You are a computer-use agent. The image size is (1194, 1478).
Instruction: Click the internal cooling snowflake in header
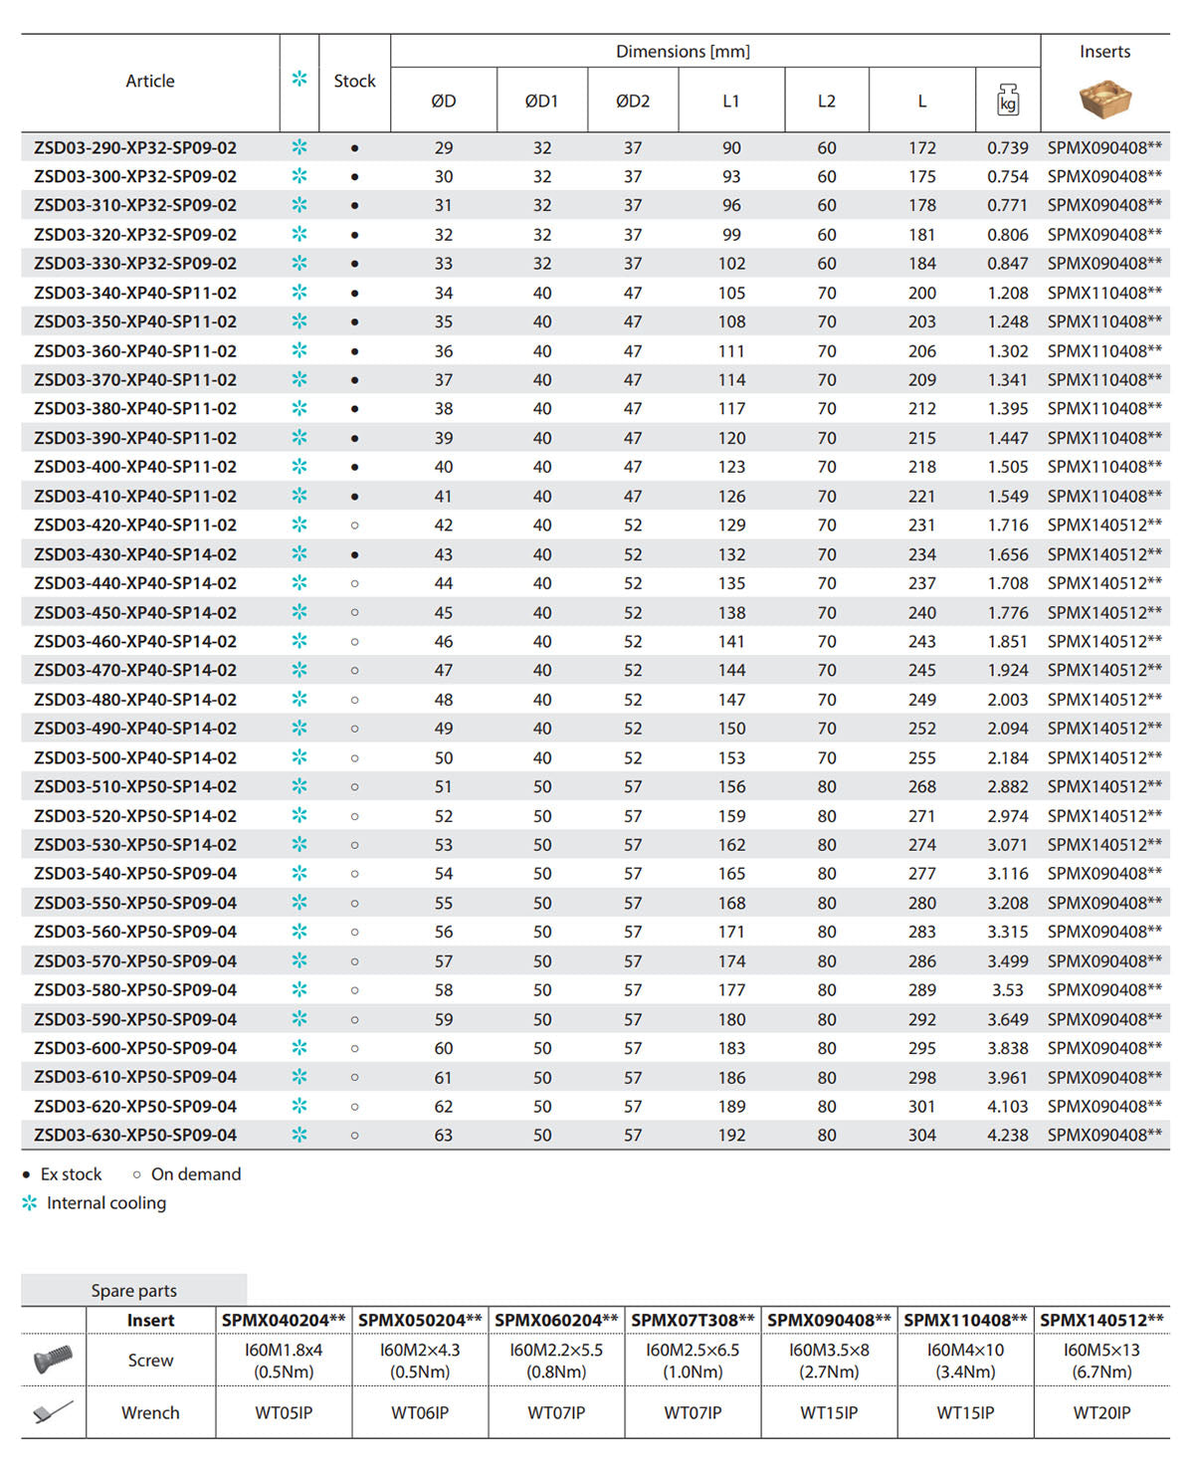(x=299, y=78)
